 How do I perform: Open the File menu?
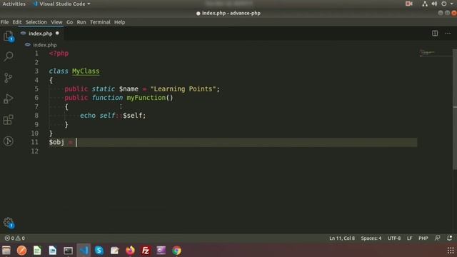point(4,22)
